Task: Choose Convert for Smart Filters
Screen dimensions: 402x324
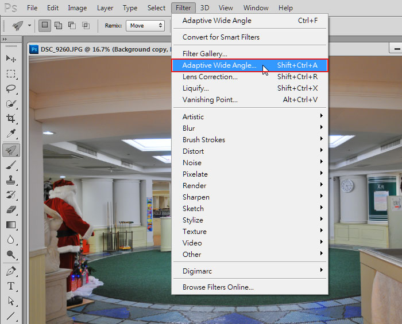Action: tap(249, 37)
